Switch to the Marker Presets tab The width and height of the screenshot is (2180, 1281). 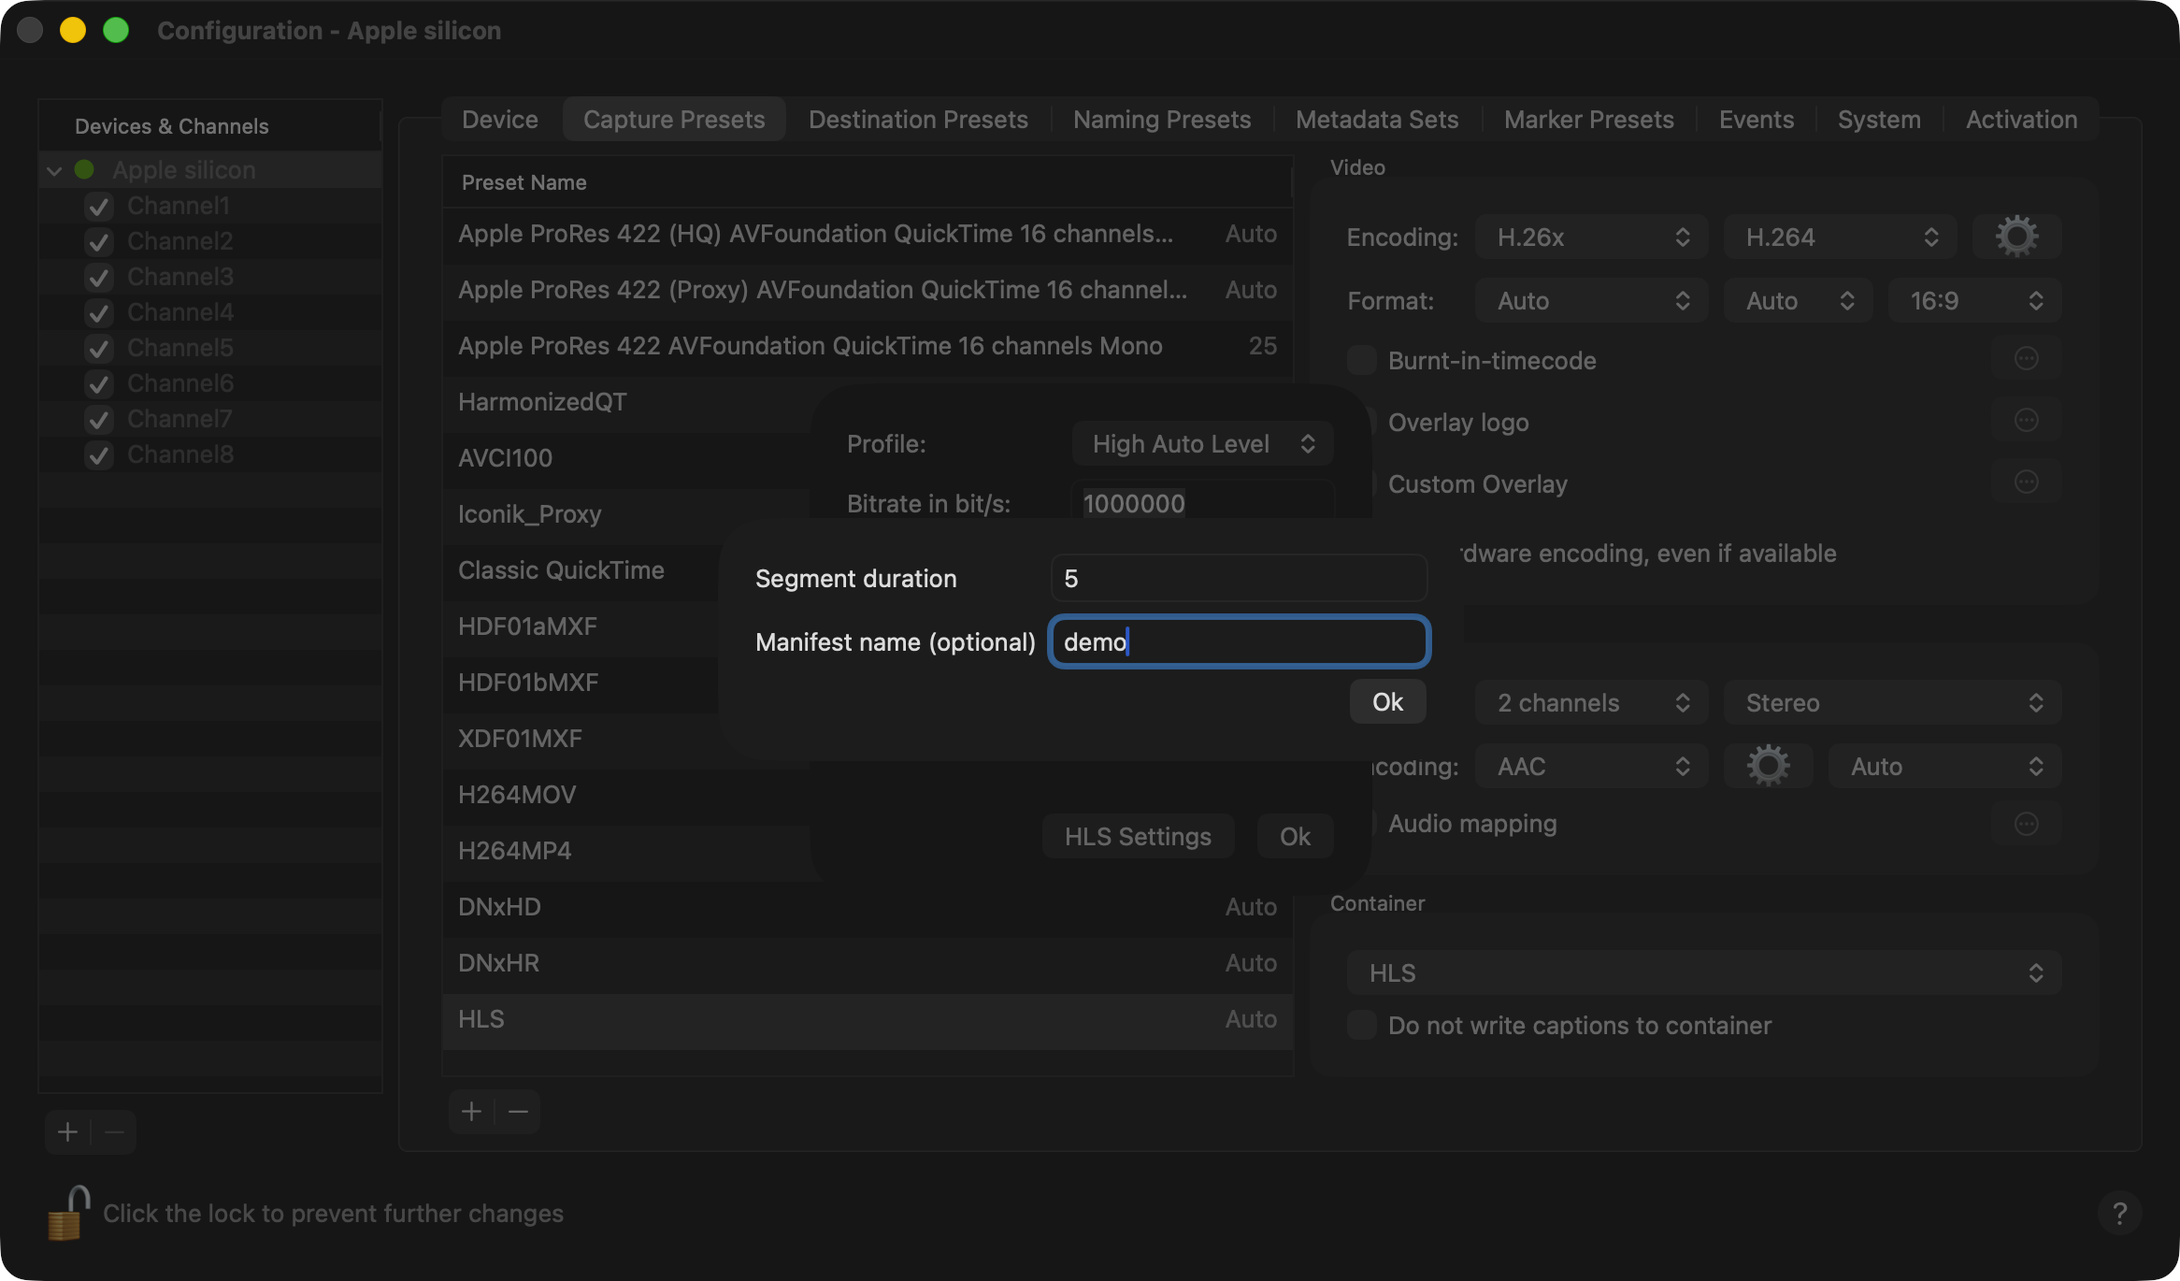click(1589, 119)
